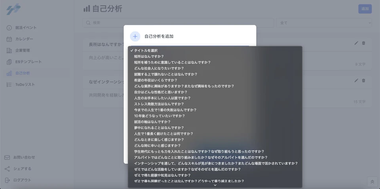
Task: Open カレンダー in the sidebar
Action: click(x=24, y=39)
